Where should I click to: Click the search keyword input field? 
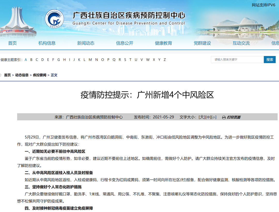tap(237, 59)
